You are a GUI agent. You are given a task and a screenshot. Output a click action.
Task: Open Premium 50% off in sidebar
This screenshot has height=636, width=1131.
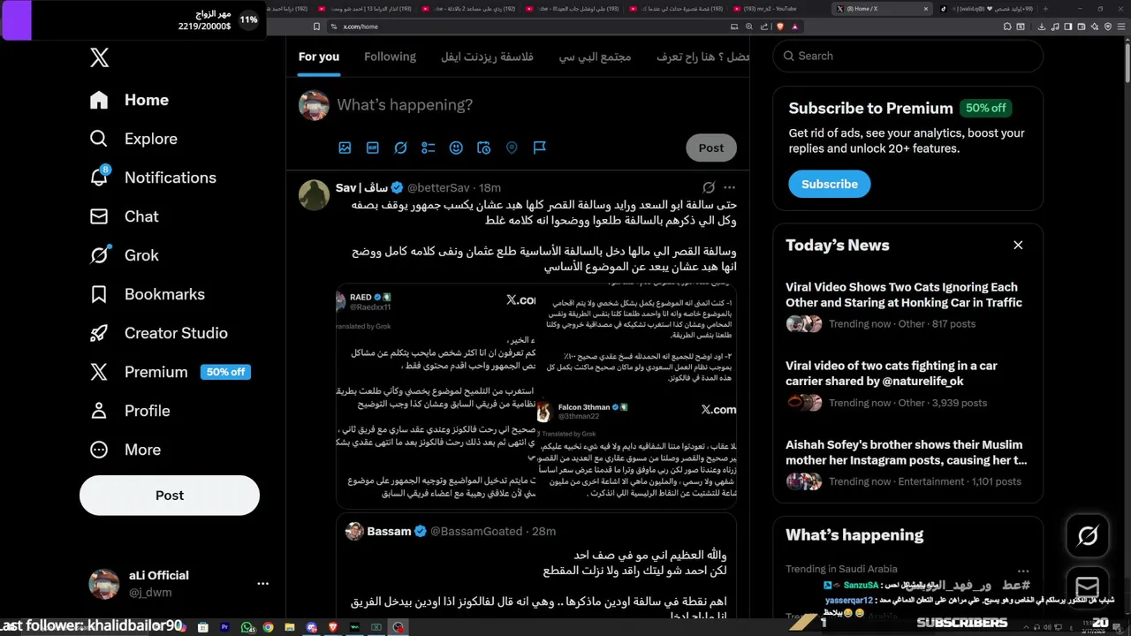pyautogui.click(x=170, y=372)
